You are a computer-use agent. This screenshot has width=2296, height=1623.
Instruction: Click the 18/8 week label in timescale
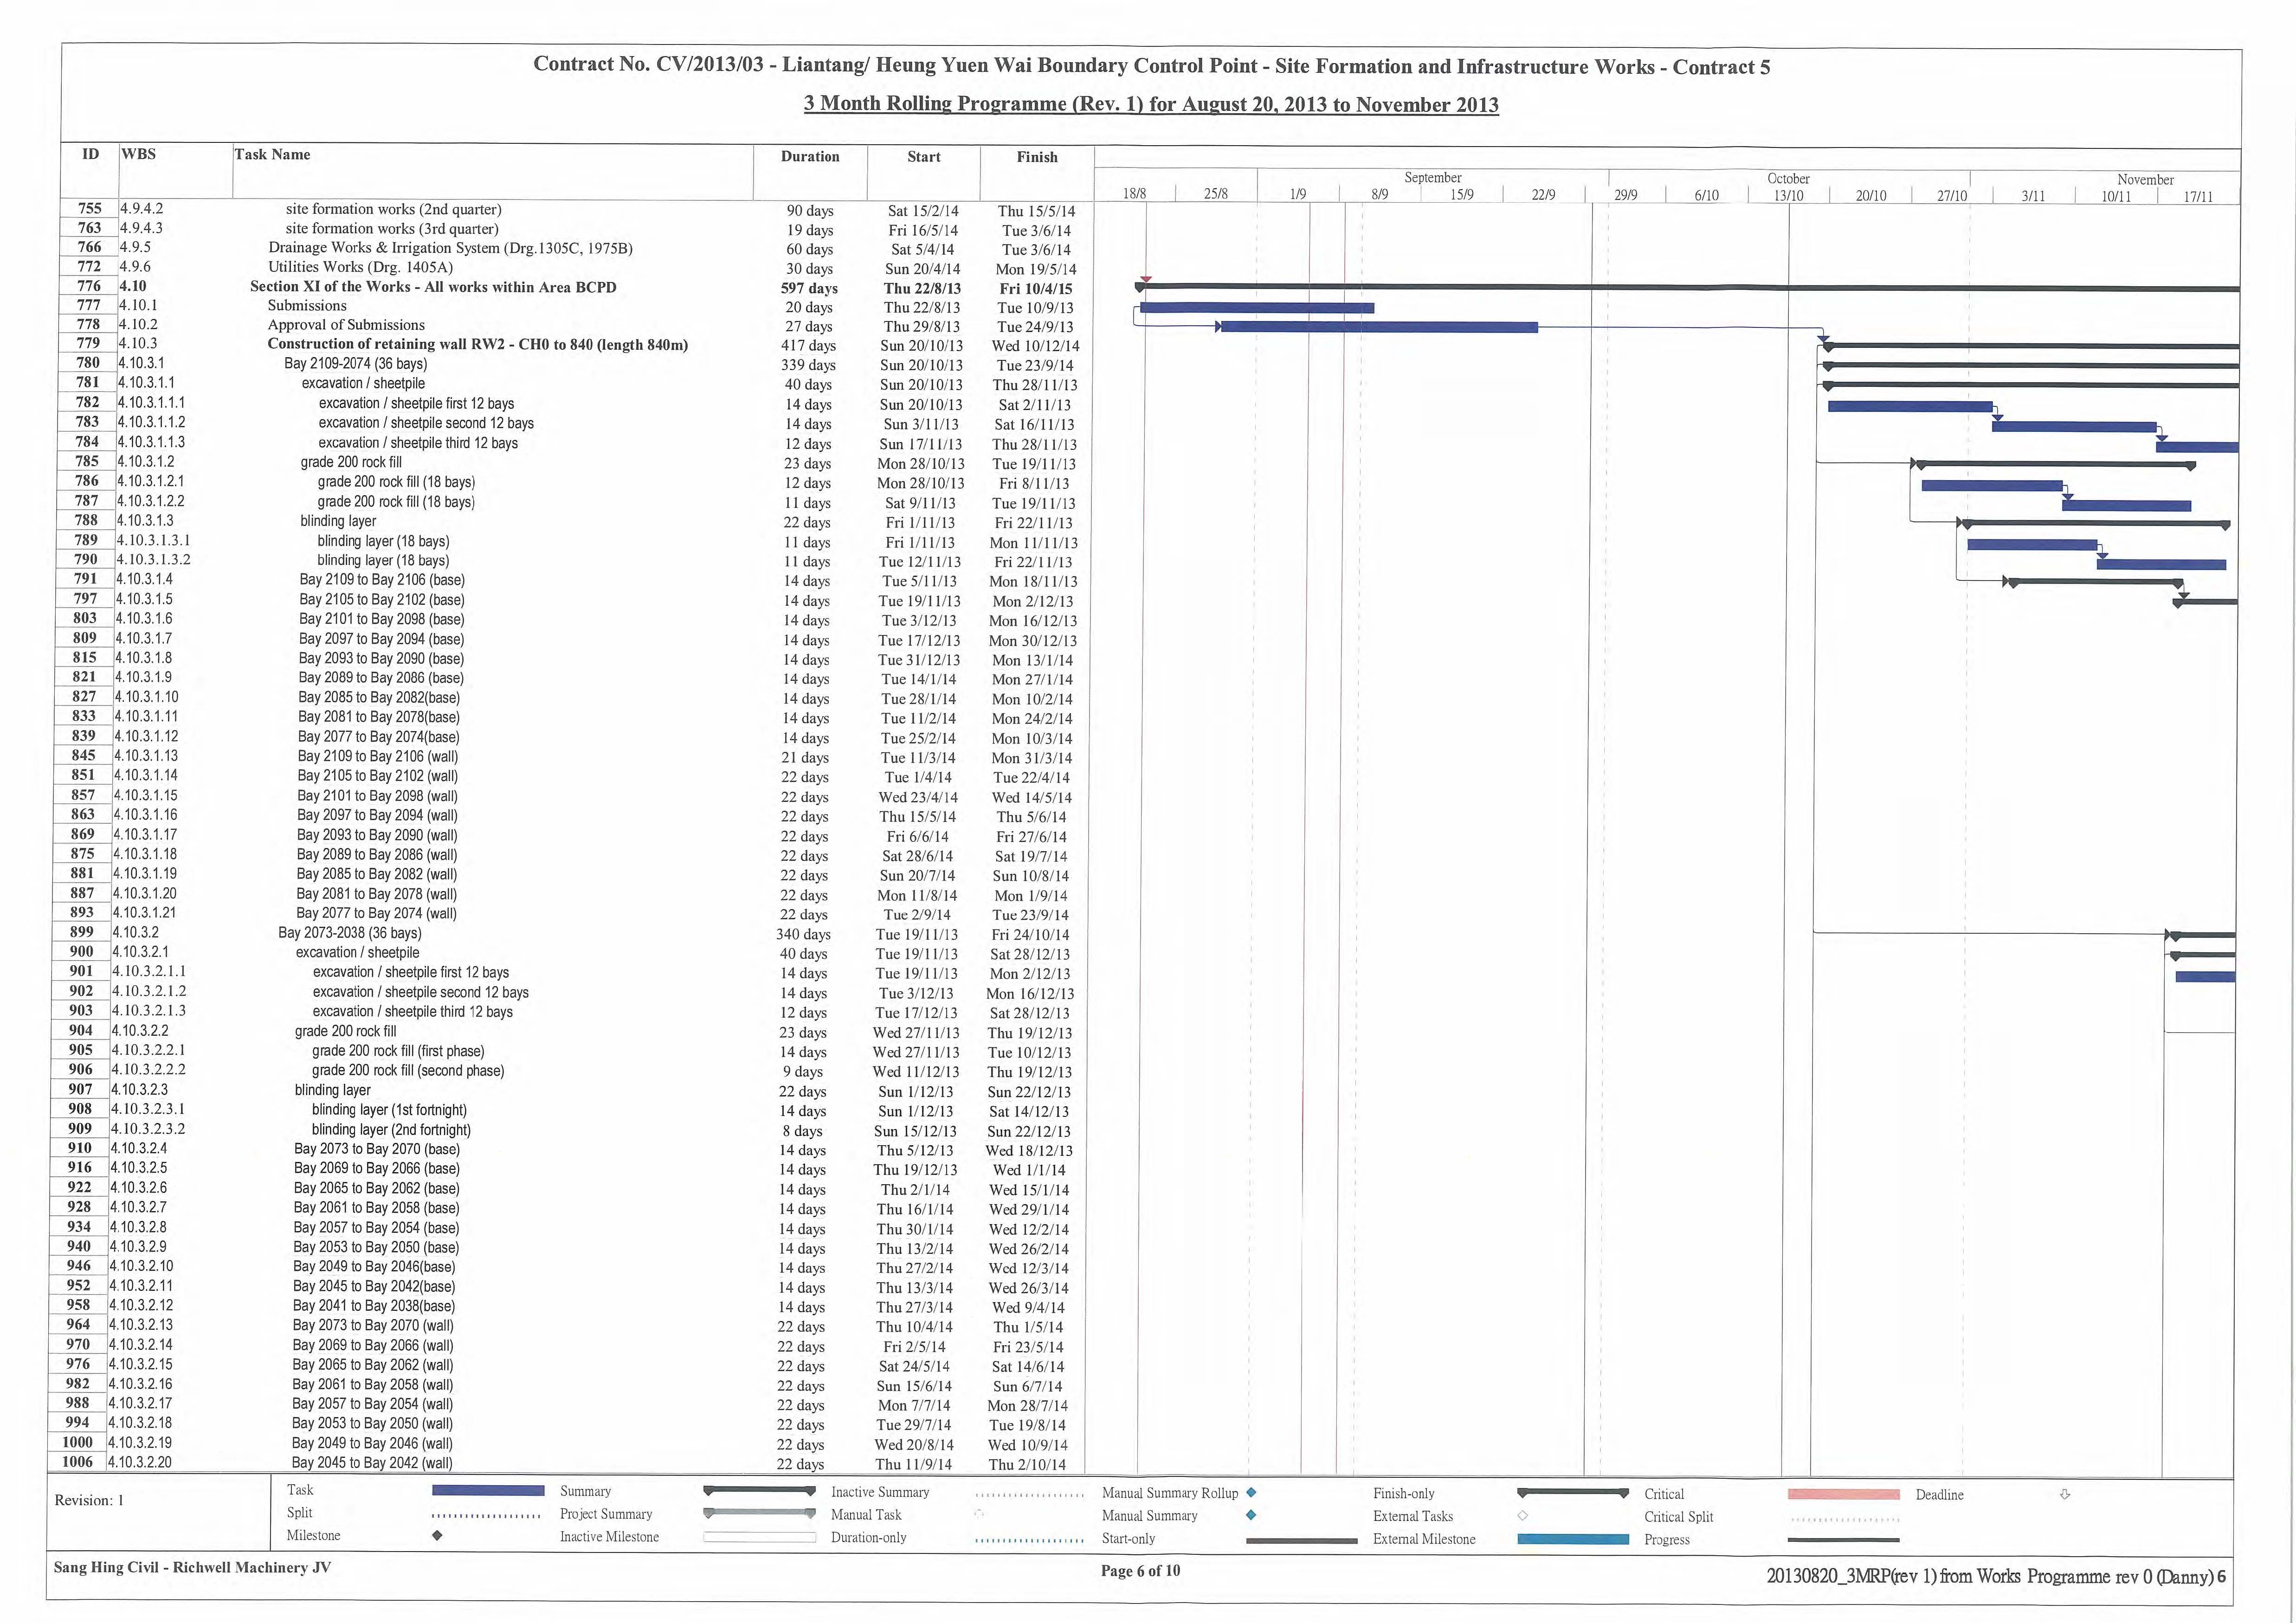click(1134, 194)
